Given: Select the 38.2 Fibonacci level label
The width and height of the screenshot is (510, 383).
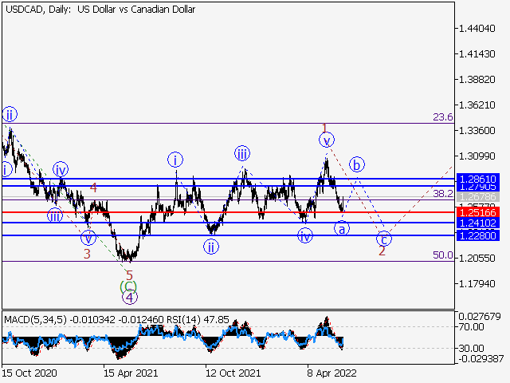Looking at the screenshot, I should click(443, 194).
